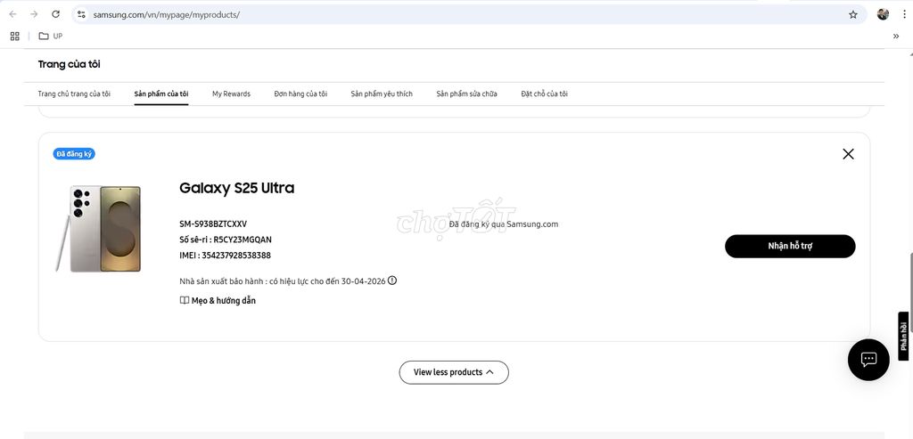
Task: Open Chrome three-dot menu
Action: [x=904, y=14]
